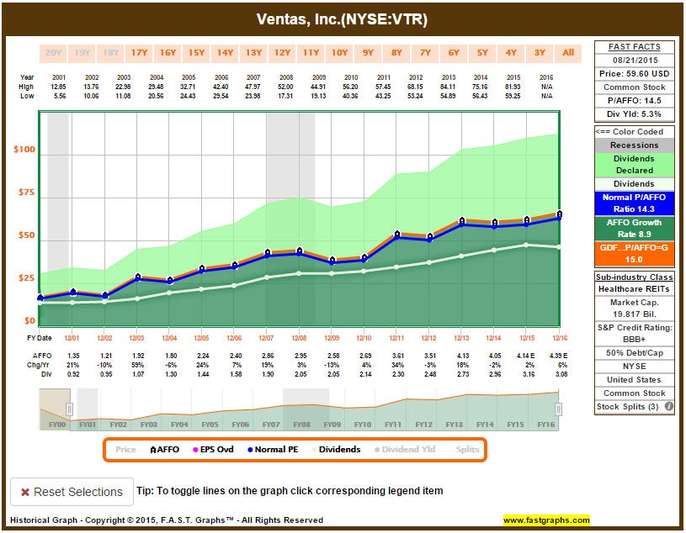Click the Sub-industry Class header
The height and width of the screenshot is (533, 686).
(x=635, y=277)
